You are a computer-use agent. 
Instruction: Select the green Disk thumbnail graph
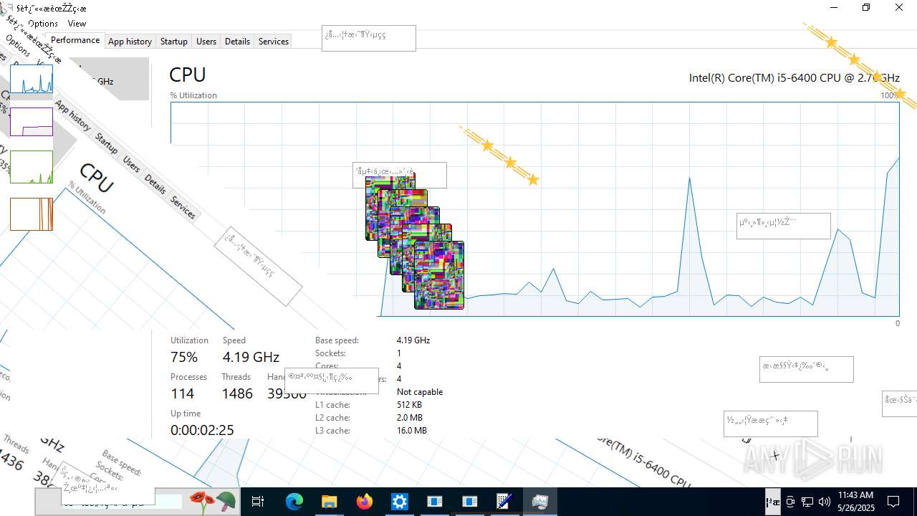coord(32,167)
